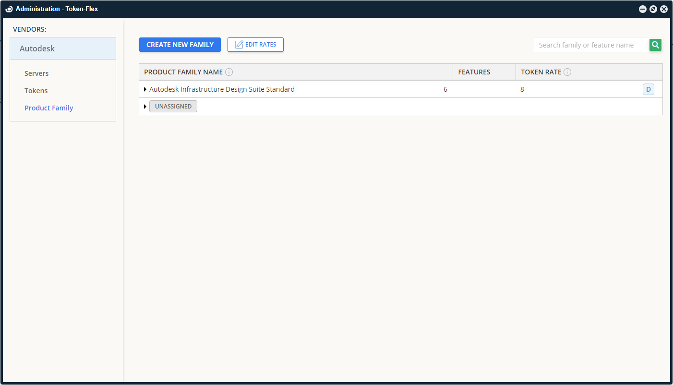Click the EDIT RATES button
The image size is (673, 385).
(255, 44)
